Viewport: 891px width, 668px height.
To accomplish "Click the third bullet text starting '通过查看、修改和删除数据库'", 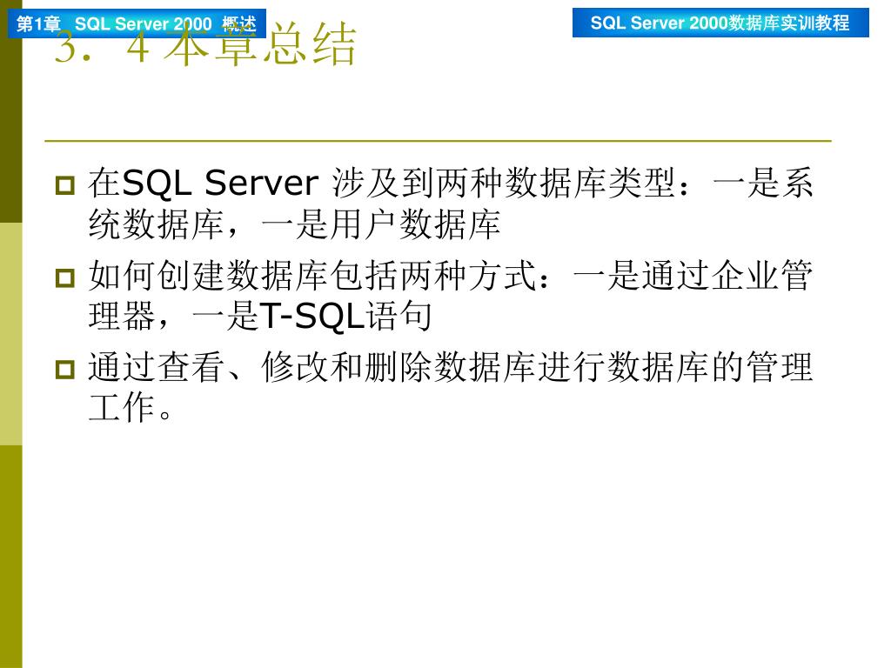I will pyautogui.click(x=450, y=387).
